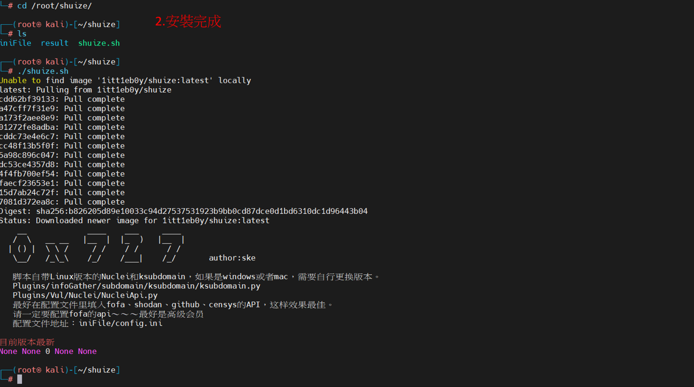Click layer line '15d7ab24c72f: Pull complete'
Image resolution: width=694 pixels, height=387 pixels.
(x=62, y=192)
